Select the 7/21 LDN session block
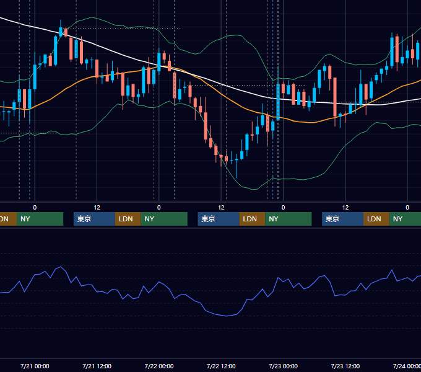 pos(128,219)
